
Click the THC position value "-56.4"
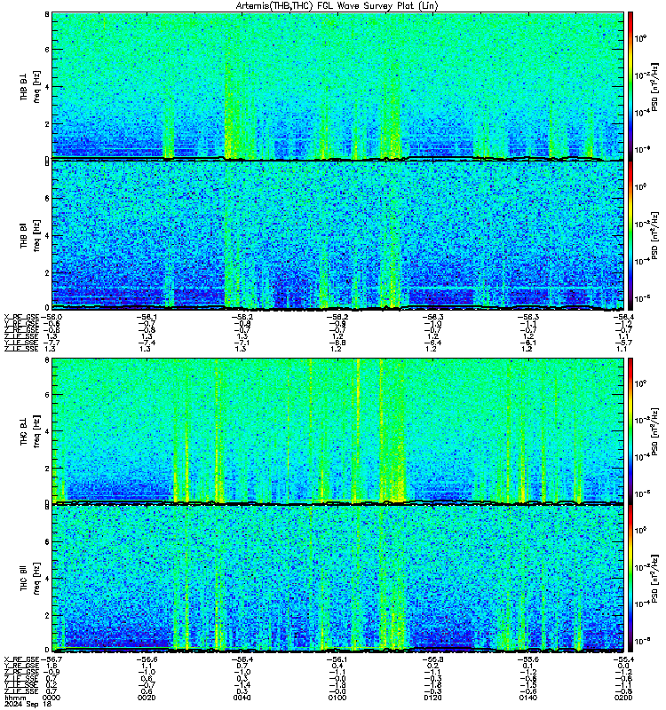click(242, 659)
